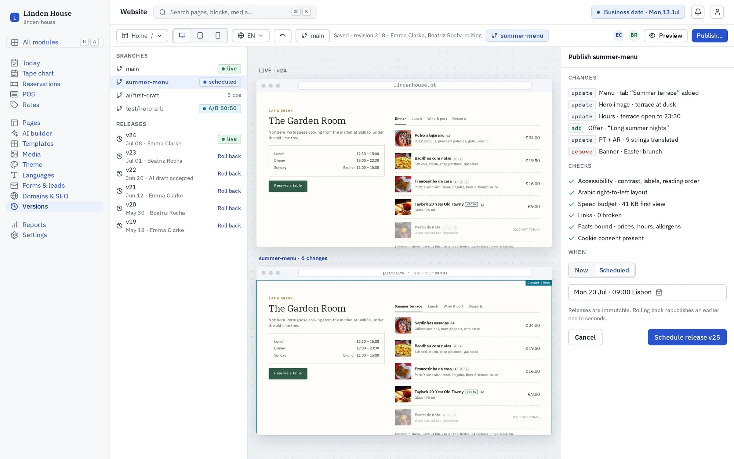Click the main branch button

313,36
